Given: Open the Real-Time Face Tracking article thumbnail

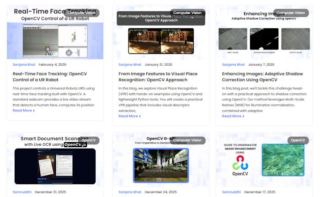Looking at the screenshot, I should click(x=55, y=32).
